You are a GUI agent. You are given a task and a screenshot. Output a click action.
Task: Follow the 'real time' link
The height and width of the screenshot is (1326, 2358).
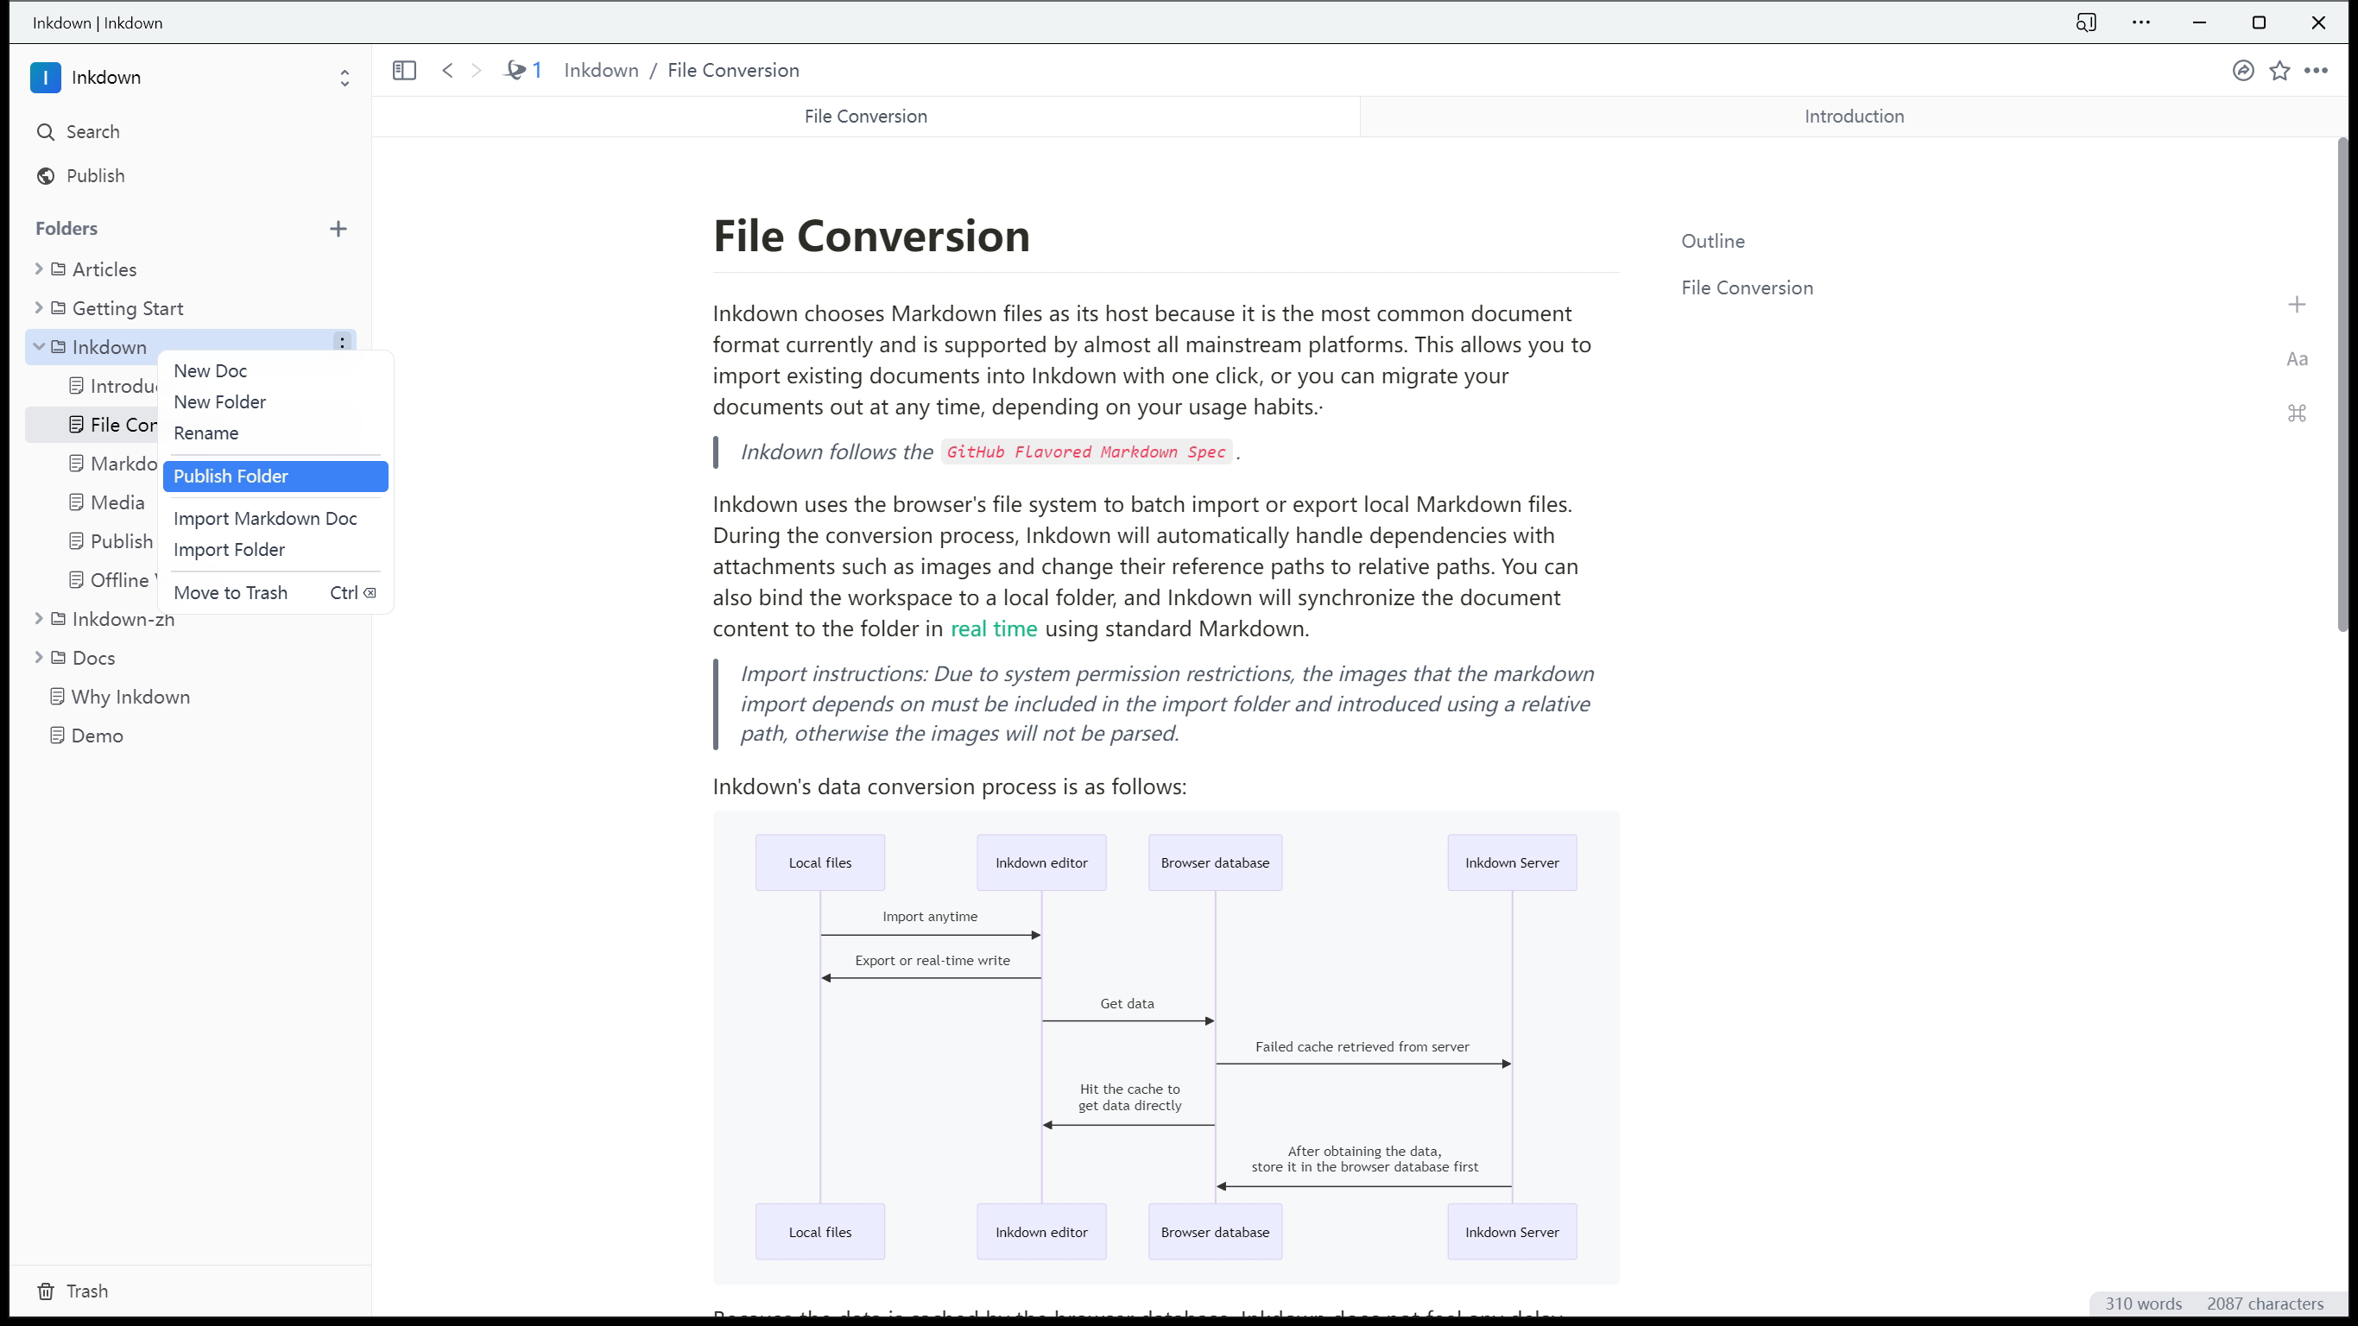pyautogui.click(x=994, y=628)
